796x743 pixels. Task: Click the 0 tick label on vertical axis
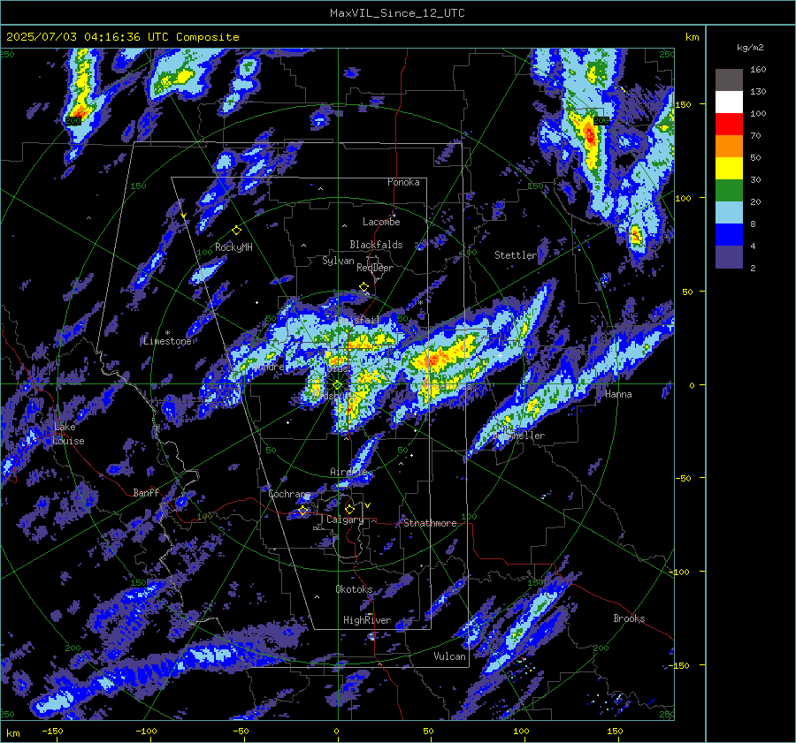coord(692,385)
